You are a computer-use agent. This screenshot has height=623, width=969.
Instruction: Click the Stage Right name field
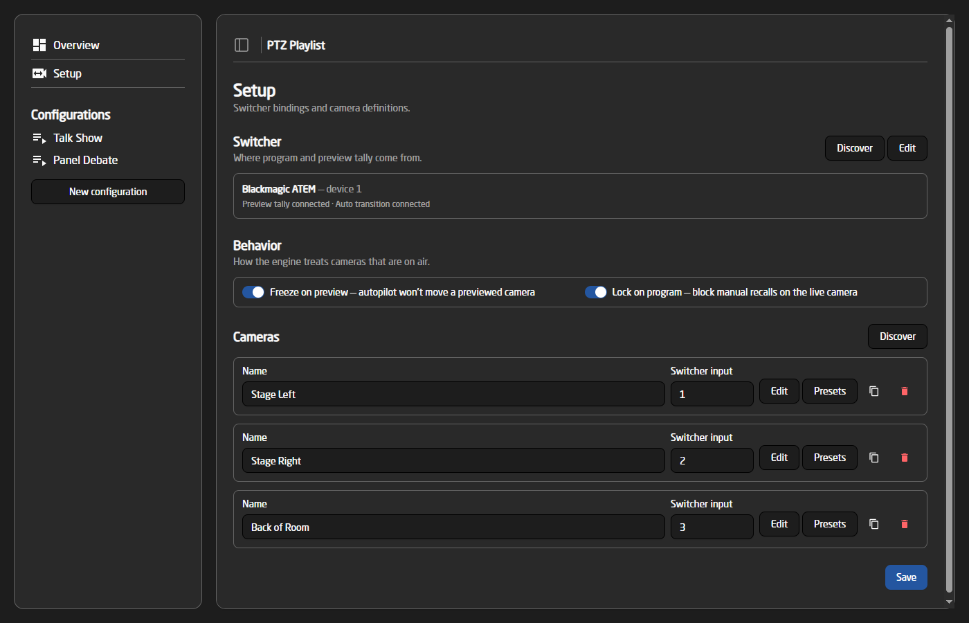tap(453, 460)
